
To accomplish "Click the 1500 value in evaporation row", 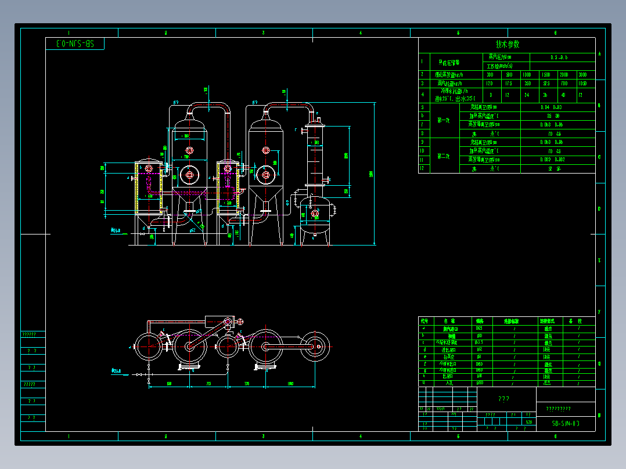I will tap(546, 75).
